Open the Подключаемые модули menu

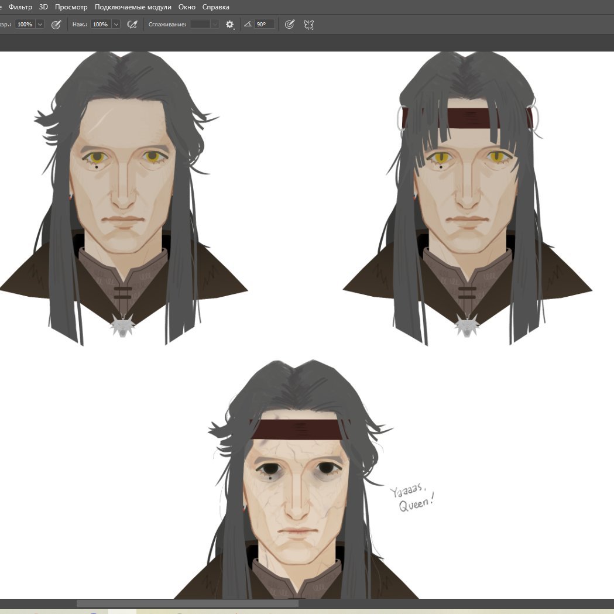[x=133, y=7]
